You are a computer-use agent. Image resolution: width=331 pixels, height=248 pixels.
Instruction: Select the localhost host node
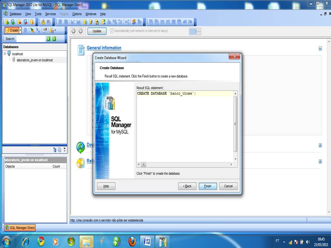tap(17, 54)
